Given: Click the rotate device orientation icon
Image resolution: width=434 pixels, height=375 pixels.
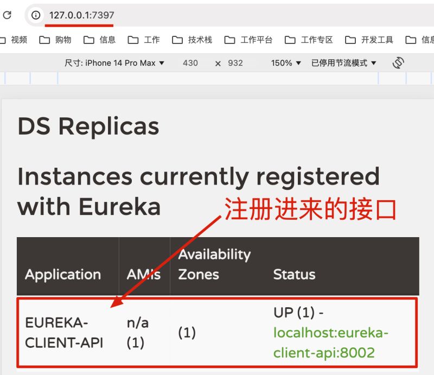Looking at the screenshot, I should [x=398, y=63].
